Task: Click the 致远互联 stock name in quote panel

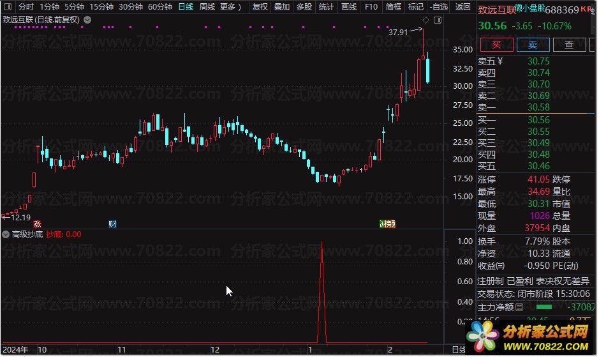Action: coord(497,10)
